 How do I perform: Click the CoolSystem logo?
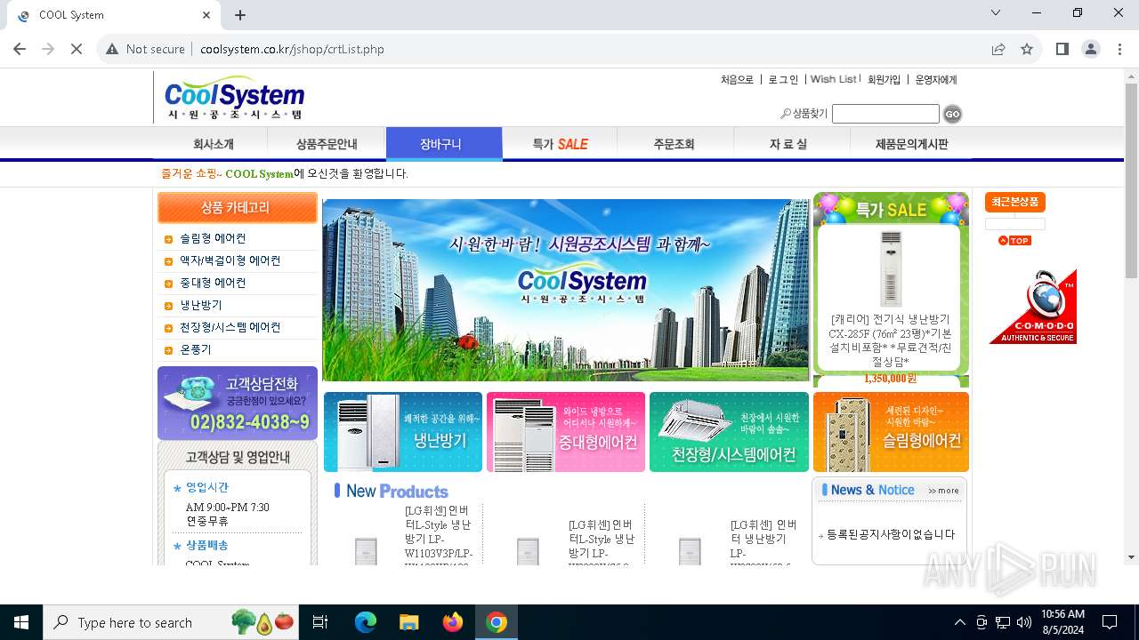pyautogui.click(x=234, y=98)
